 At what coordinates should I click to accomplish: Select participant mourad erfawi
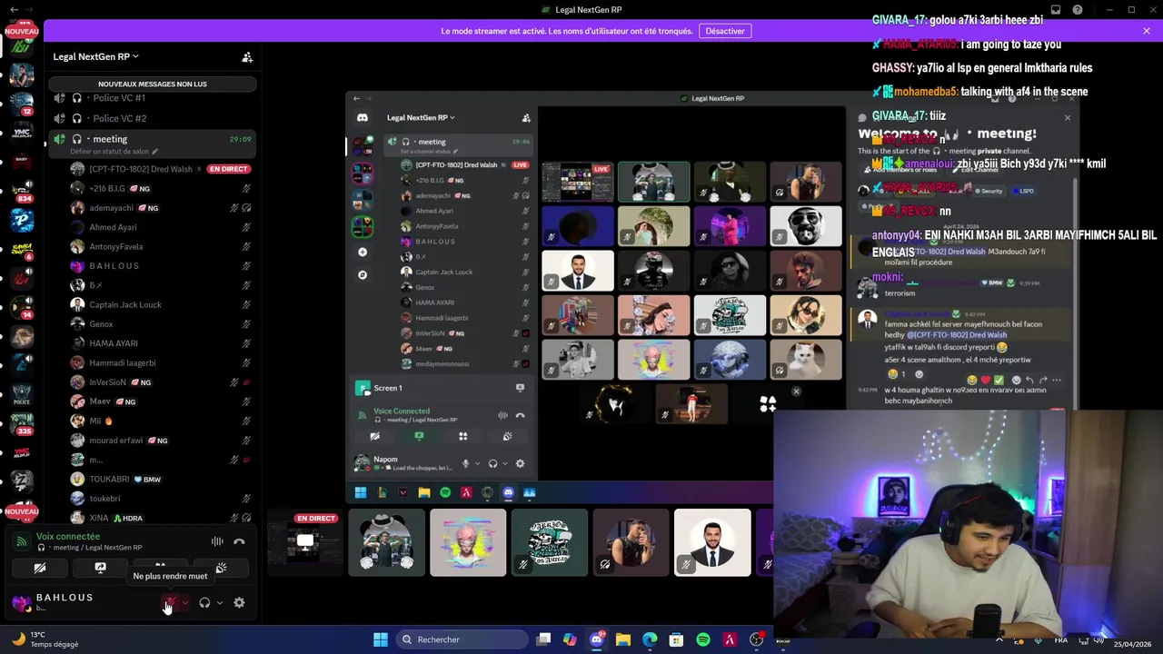tap(162, 441)
